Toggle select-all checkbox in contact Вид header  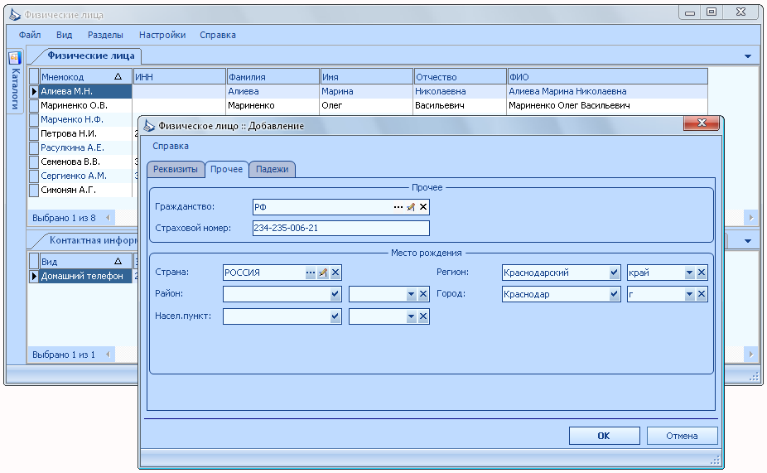34,261
